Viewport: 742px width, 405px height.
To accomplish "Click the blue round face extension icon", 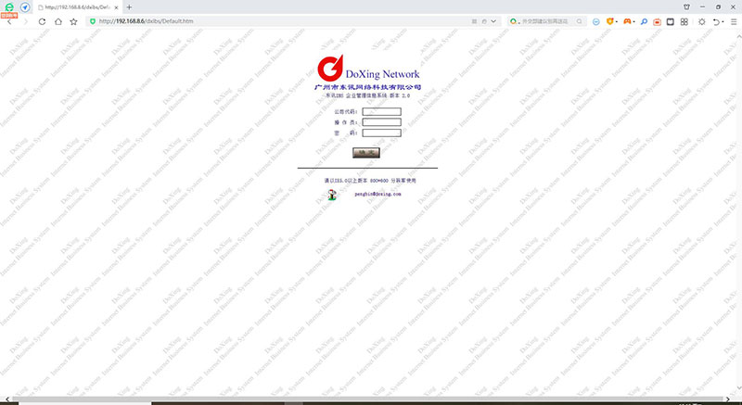I will tap(596, 21).
